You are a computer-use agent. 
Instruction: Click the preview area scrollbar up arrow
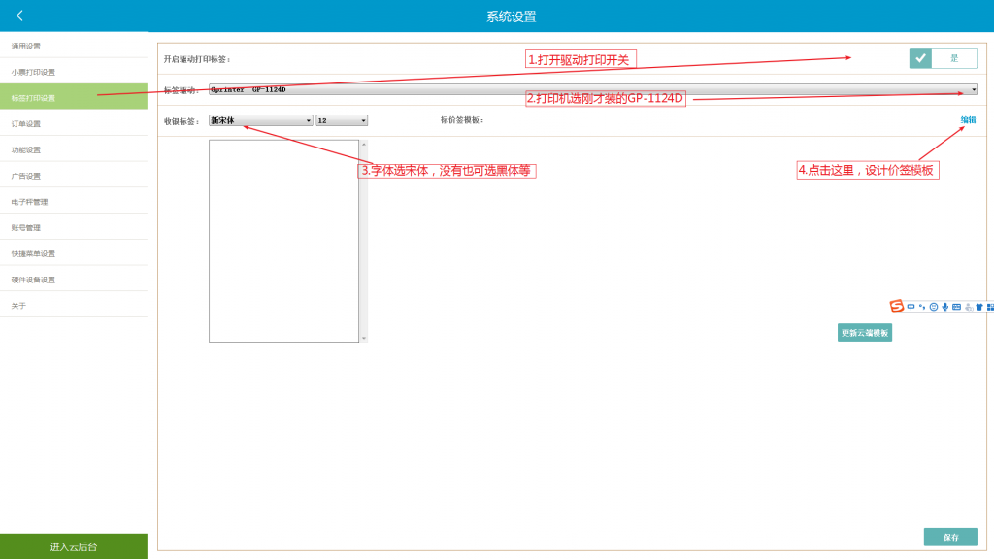[364, 145]
